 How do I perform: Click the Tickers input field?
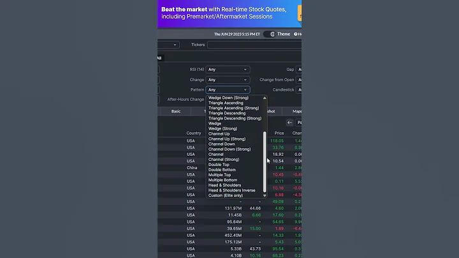pyautogui.click(x=254, y=45)
